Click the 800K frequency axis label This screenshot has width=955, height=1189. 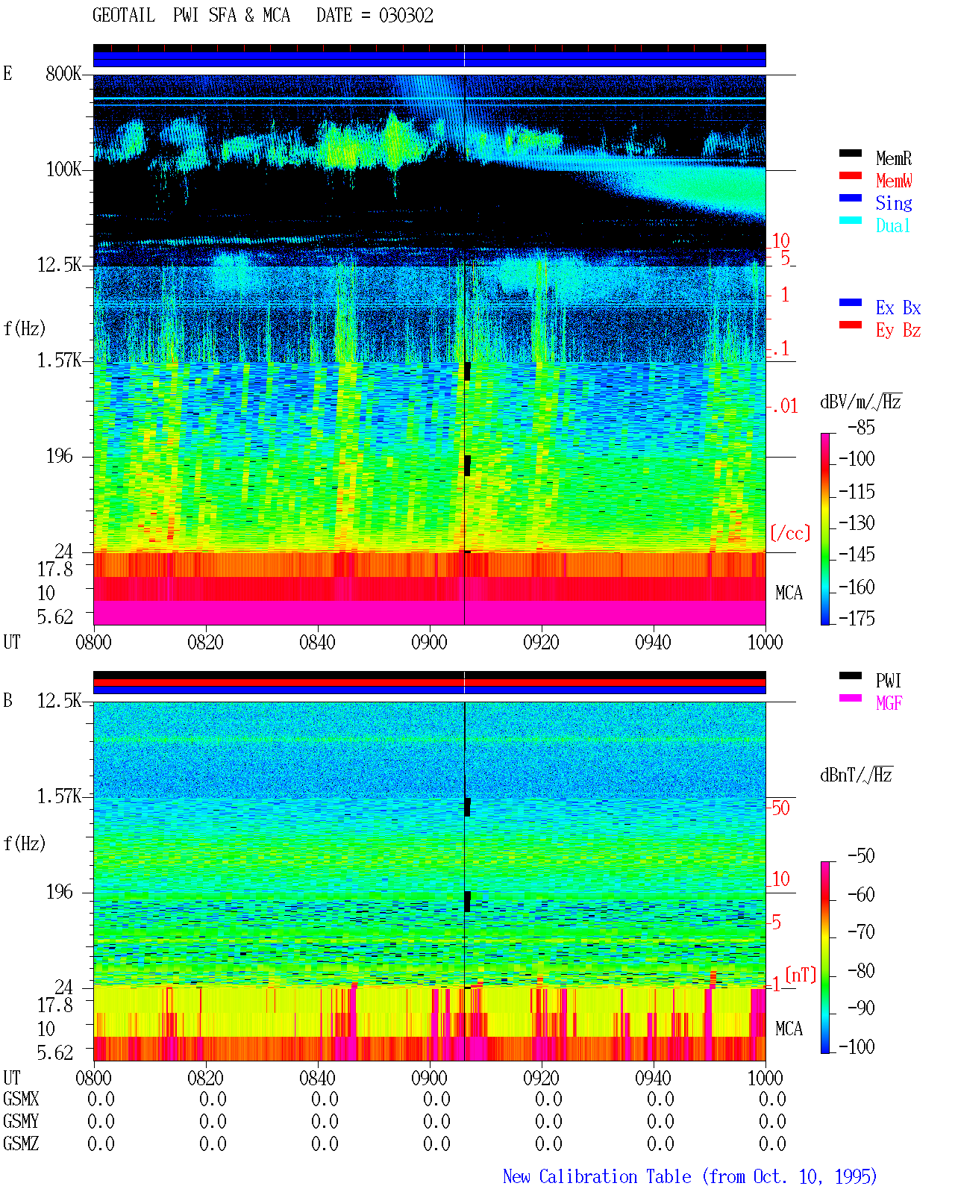(63, 73)
